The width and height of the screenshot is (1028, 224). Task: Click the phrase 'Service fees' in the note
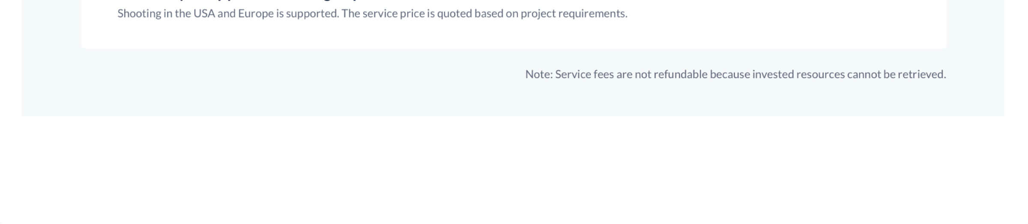[584, 74]
